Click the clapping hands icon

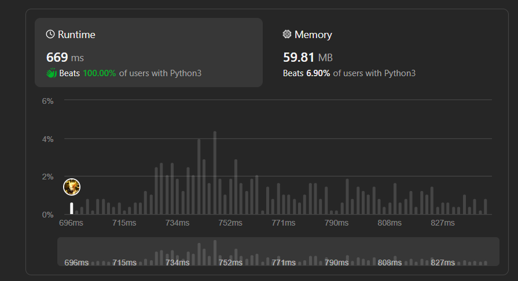[x=51, y=73]
